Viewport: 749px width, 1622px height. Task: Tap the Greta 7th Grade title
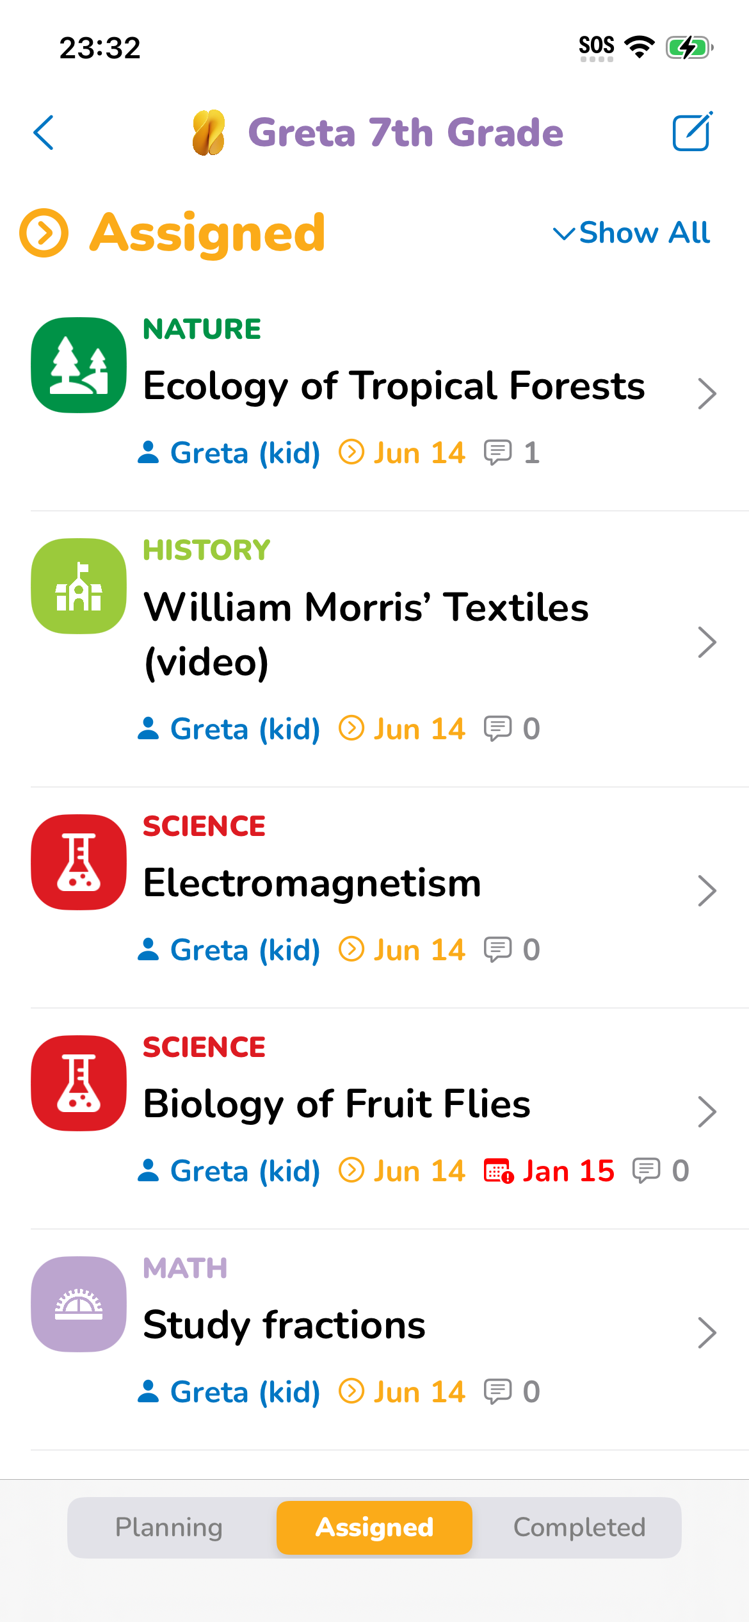point(405,133)
